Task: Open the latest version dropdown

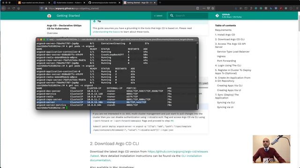Action: 158,16
